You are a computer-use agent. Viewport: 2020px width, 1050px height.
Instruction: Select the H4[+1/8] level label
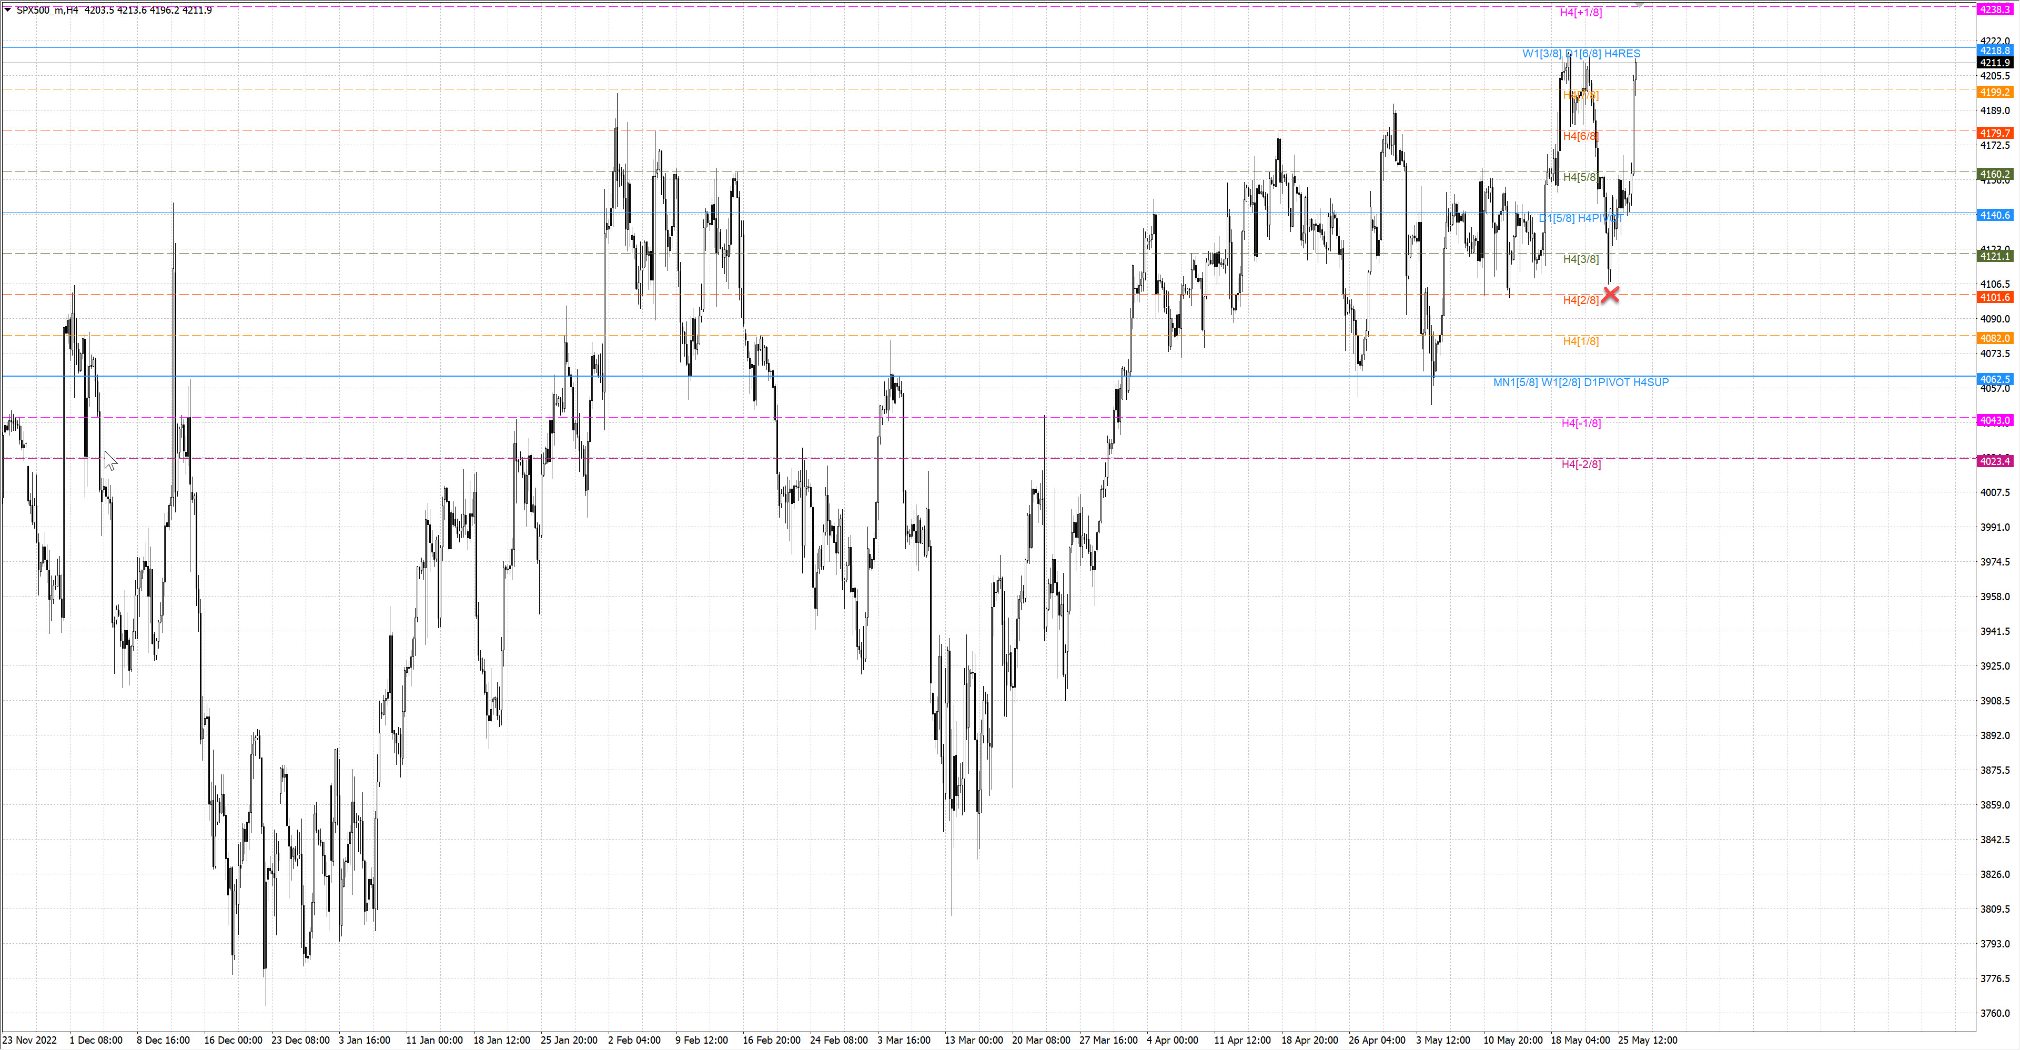pos(1581,13)
